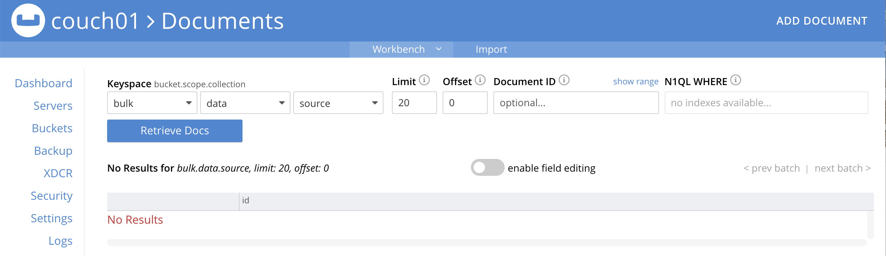Click the Couchbase logo icon
This screenshot has height=256, width=886.
28,20
